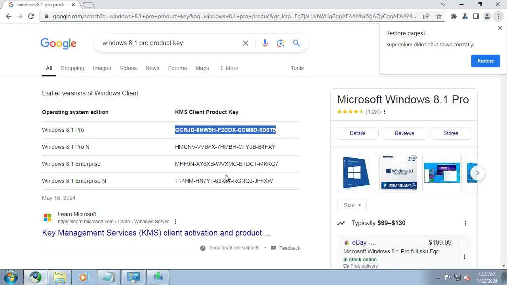Click the browser forward arrow

click(20, 16)
